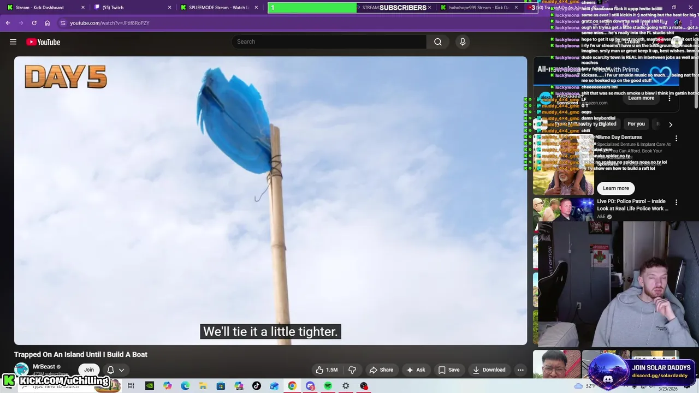Image resolution: width=699 pixels, height=393 pixels.
Task: Open NVIDIA app in taskbar
Action: [x=149, y=386]
